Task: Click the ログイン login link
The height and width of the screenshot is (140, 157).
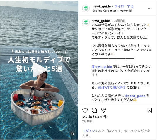Action: click(x=88, y=131)
